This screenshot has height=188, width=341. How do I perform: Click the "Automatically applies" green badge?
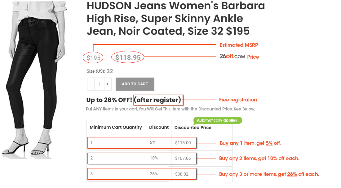tap(217, 120)
